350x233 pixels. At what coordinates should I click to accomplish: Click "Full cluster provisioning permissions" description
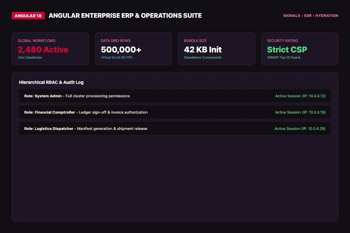(98, 96)
